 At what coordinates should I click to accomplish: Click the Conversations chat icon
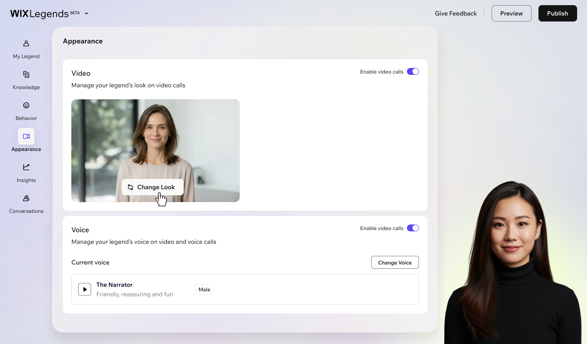click(26, 198)
